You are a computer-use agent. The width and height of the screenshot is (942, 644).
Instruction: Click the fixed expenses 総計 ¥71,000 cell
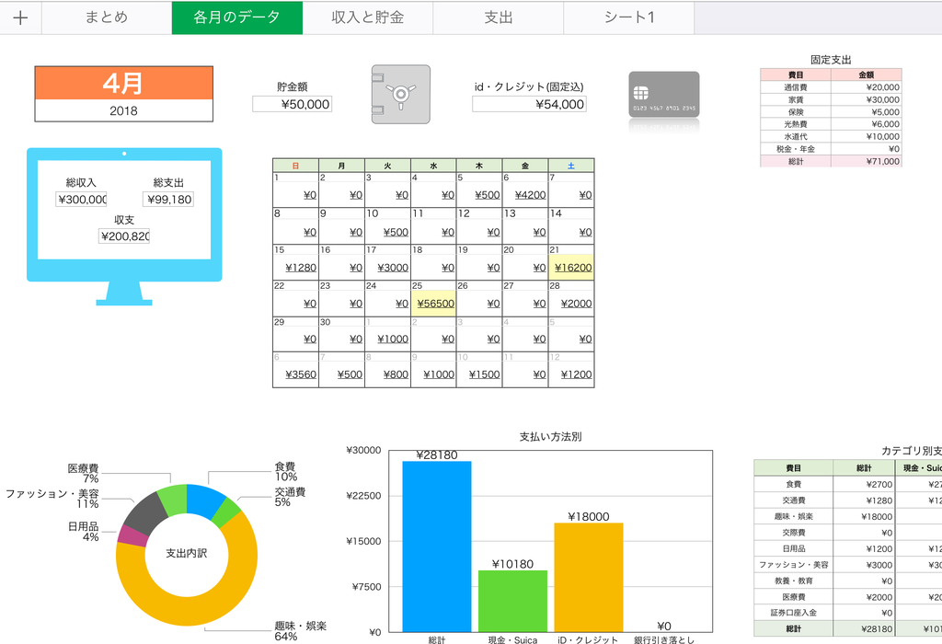867,161
